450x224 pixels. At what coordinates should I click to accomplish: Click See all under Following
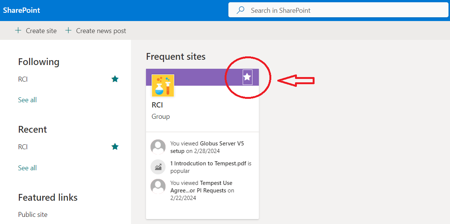point(27,100)
